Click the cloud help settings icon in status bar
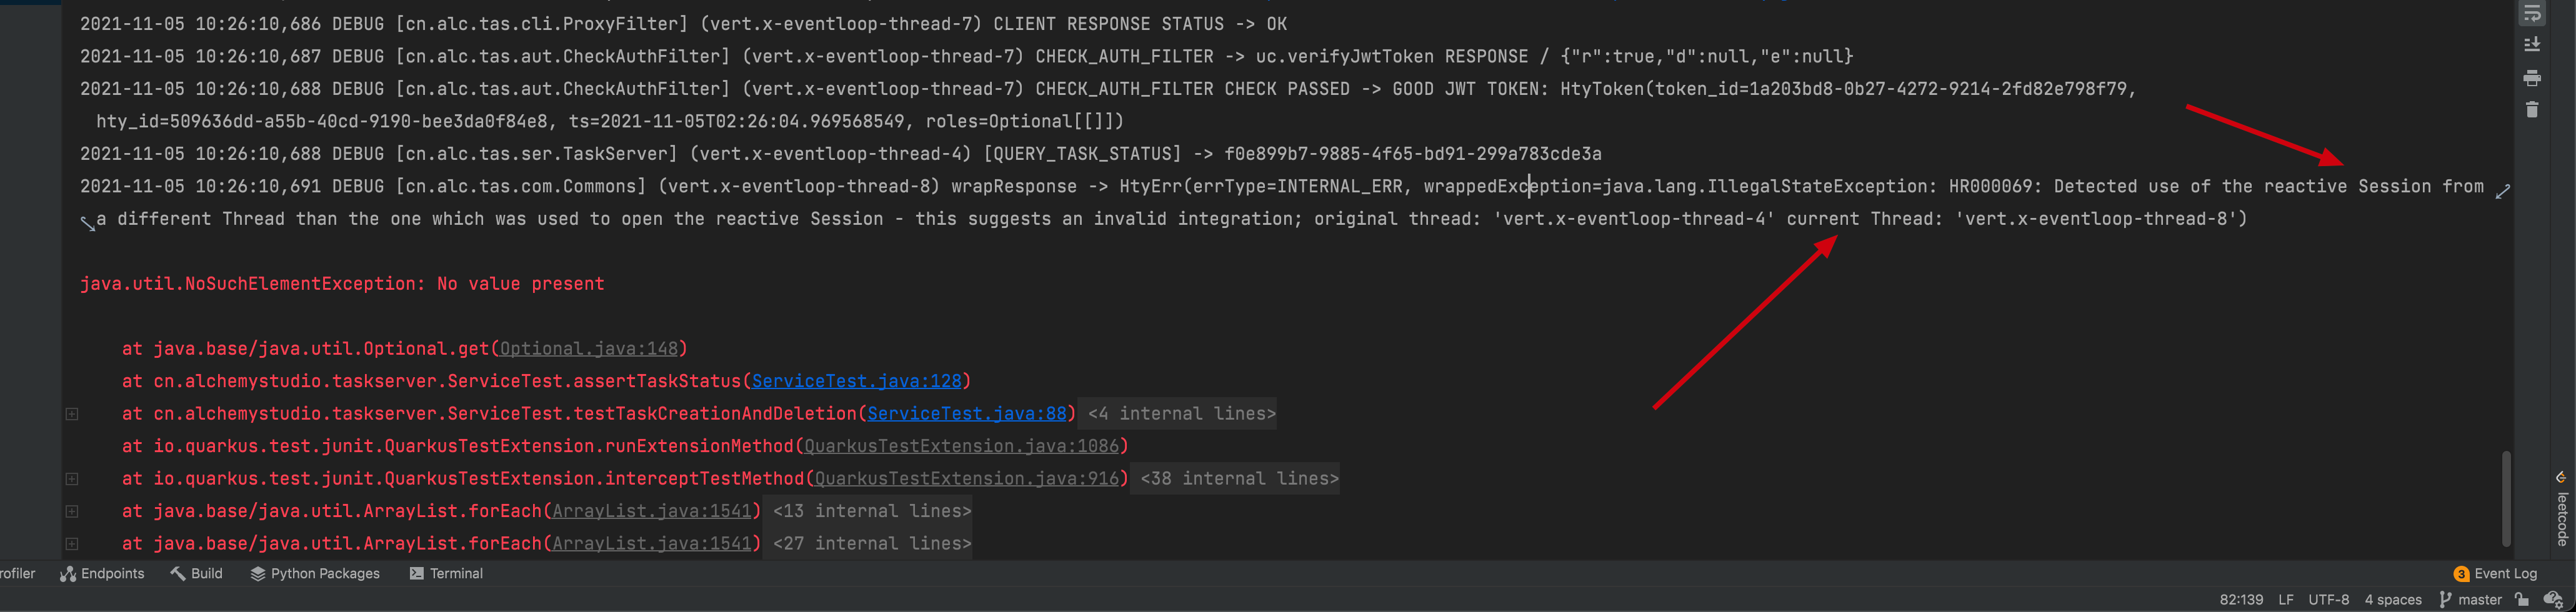The height and width of the screenshot is (612, 2576). coord(2553,600)
